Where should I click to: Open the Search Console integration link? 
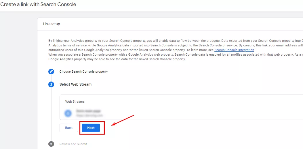tap(234, 50)
